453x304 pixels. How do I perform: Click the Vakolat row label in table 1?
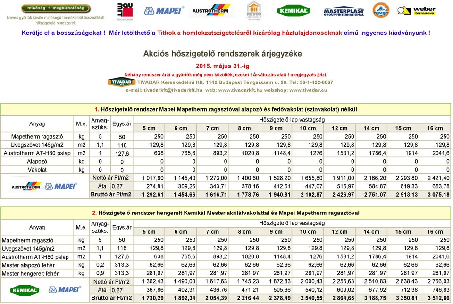37,170
